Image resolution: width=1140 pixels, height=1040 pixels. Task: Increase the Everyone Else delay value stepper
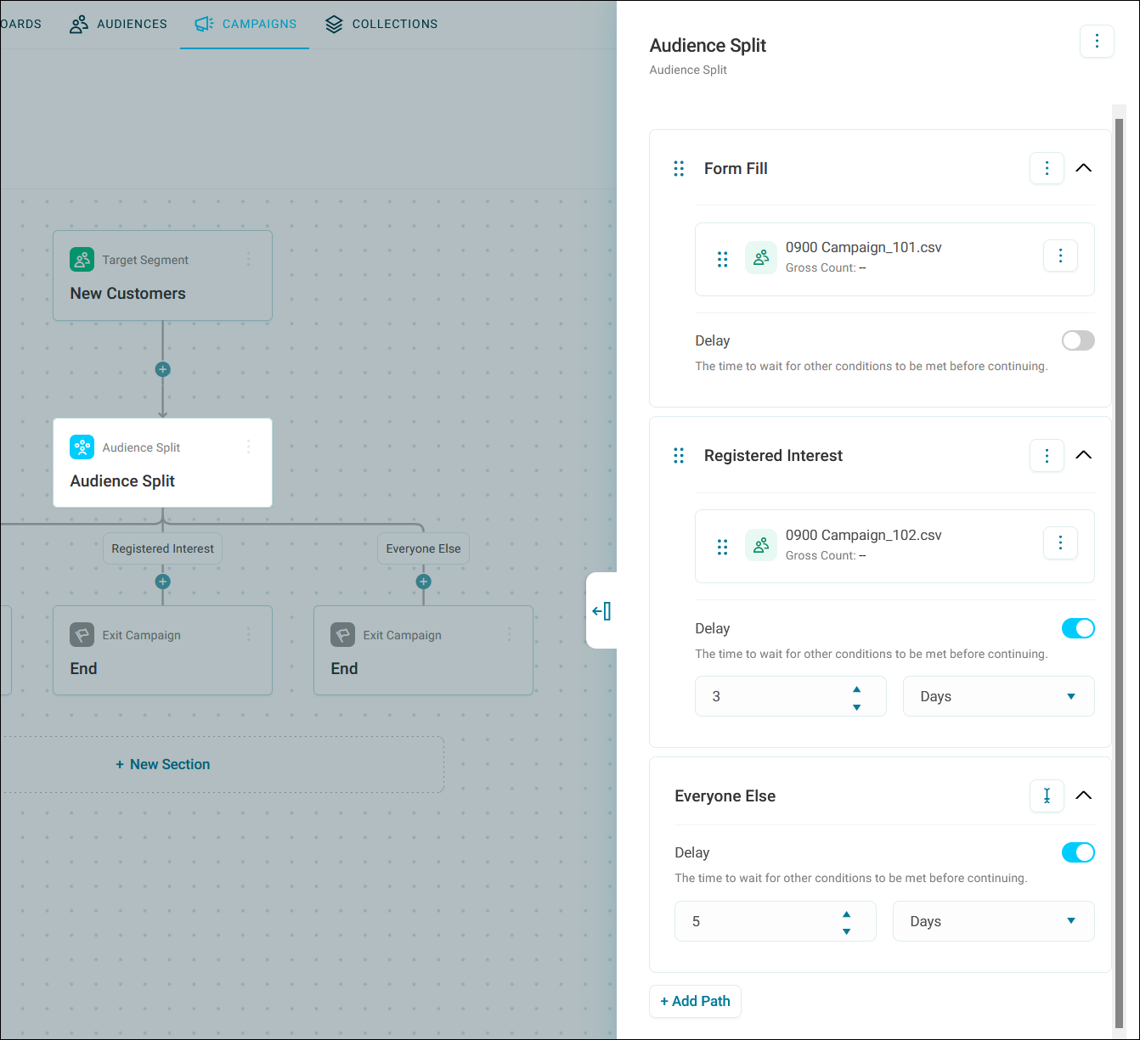(x=846, y=914)
